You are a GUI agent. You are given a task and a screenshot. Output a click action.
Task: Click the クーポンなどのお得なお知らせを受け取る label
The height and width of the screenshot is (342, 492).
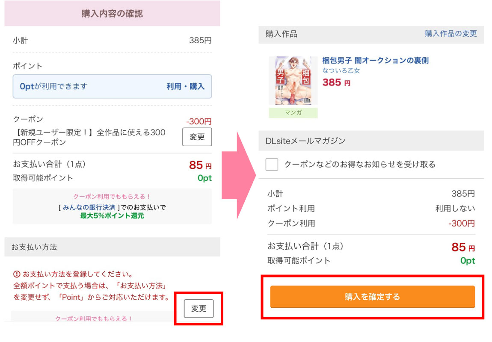(359, 165)
